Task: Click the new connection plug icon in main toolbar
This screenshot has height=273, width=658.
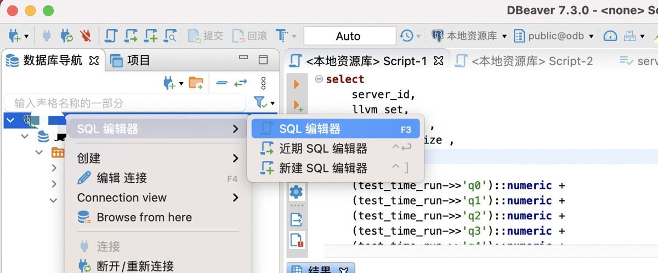Action: [x=14, y=36]
